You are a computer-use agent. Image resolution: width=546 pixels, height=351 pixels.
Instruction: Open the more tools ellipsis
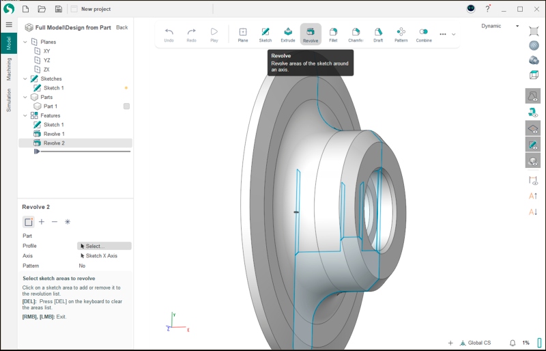pos(443,34)
